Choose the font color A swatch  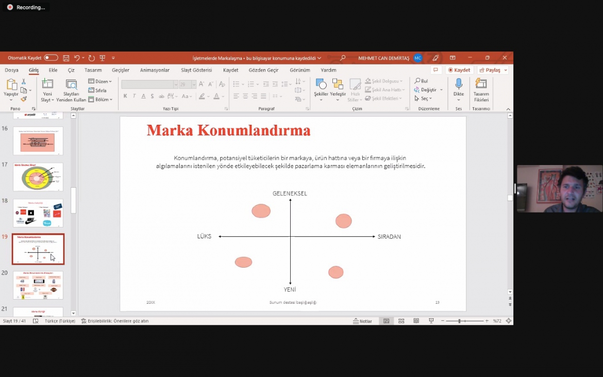coord(216,96)
